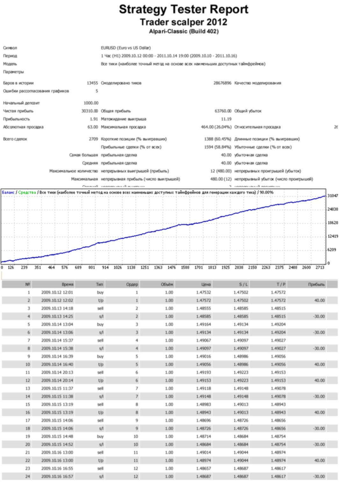Click the "Alpari-Classic (Build 402)" line
Image resolution: width=353 pixels, height=499 pixels.
(184, 31)
